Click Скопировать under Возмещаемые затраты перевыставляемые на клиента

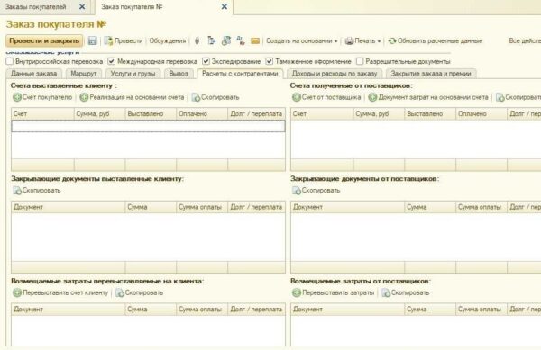click(140, 293)
